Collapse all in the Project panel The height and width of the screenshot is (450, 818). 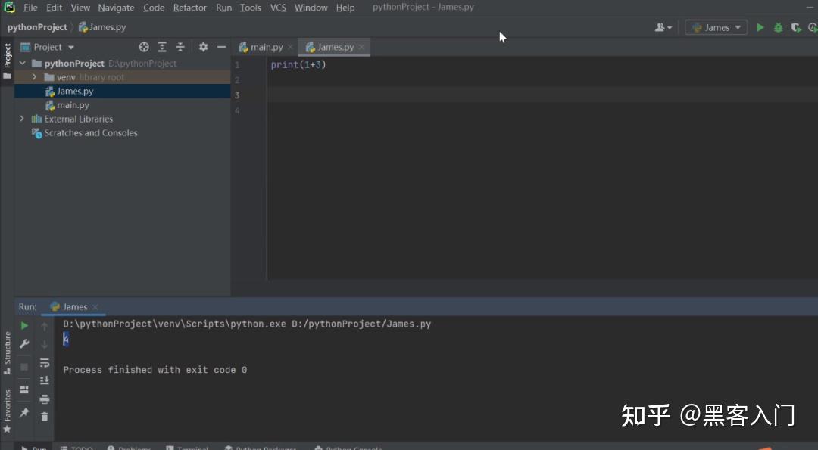tap(180, 47)
